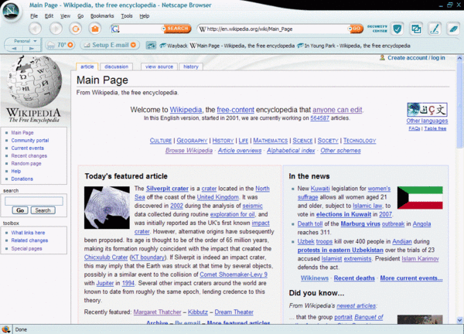Viewport: 464px width, 334px height.
Task: Click the Silverpit crater thumbnail image
Action: (x=107, y=207)
